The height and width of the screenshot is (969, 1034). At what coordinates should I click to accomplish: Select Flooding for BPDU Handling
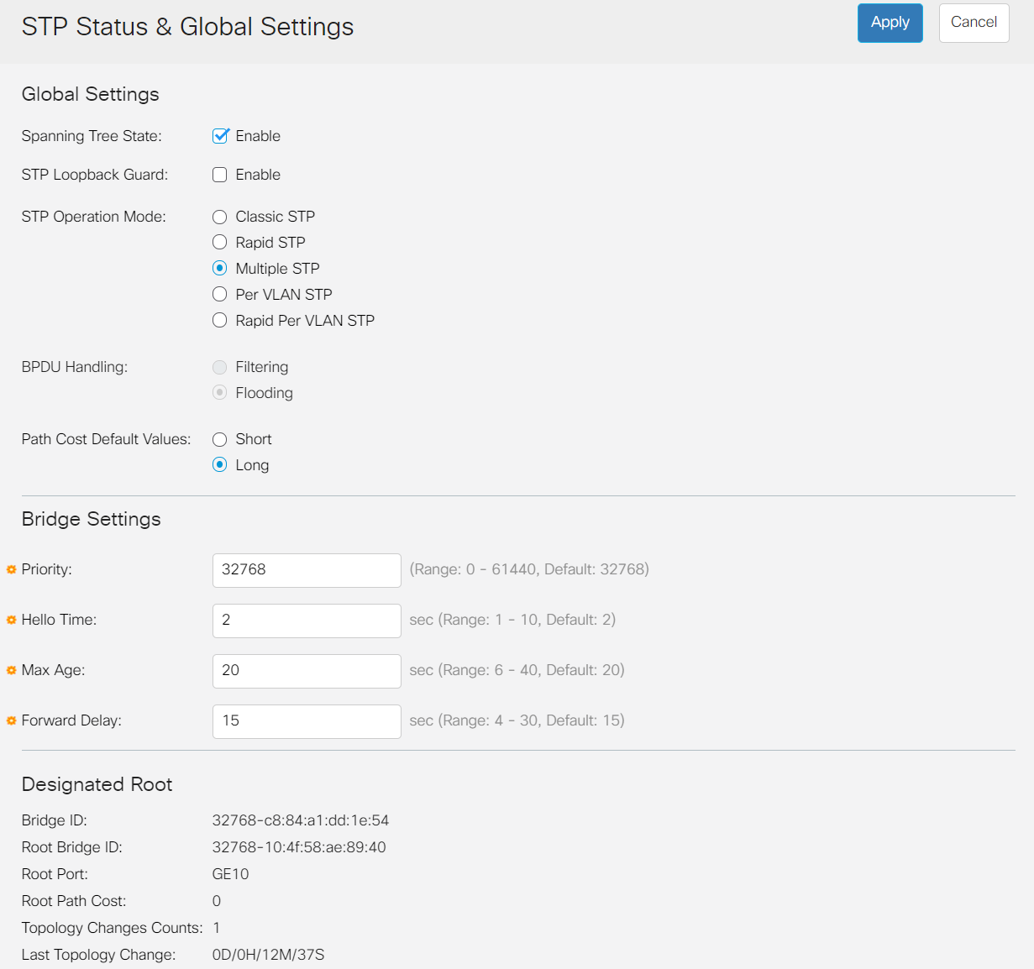220,393
